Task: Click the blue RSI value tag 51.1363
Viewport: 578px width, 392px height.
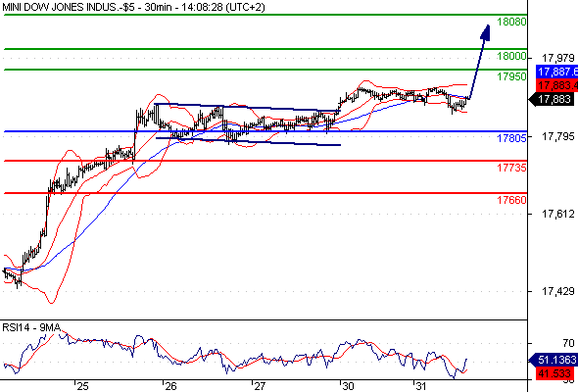Action: [554, 360]
